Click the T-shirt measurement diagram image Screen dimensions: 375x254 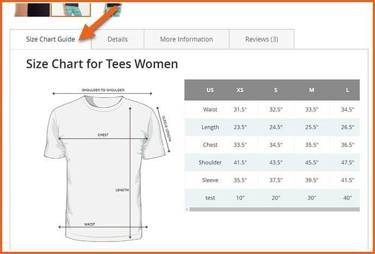104,164
